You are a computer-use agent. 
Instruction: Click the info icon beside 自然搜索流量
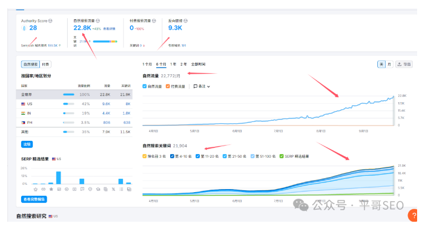pyautogui.click(x=98, y=21)
